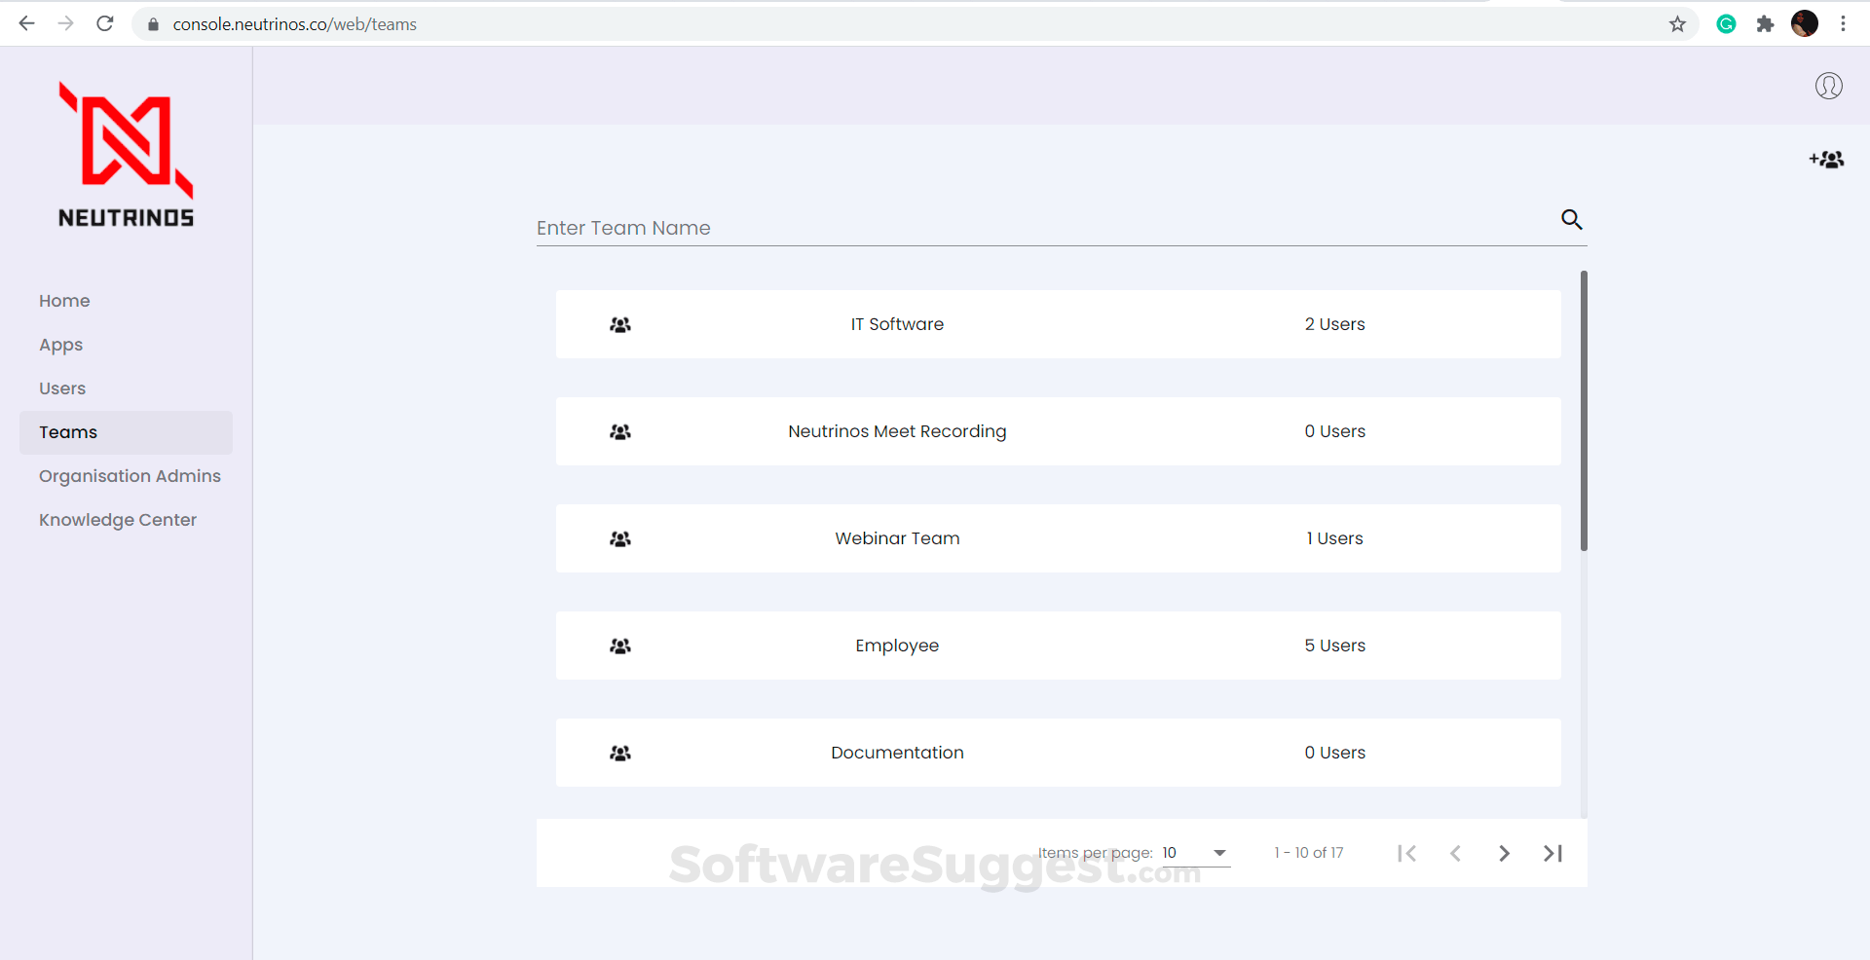1870x960 pixels.
Task: Reload the page with the refresh icon
Action: tap(105, 23)
